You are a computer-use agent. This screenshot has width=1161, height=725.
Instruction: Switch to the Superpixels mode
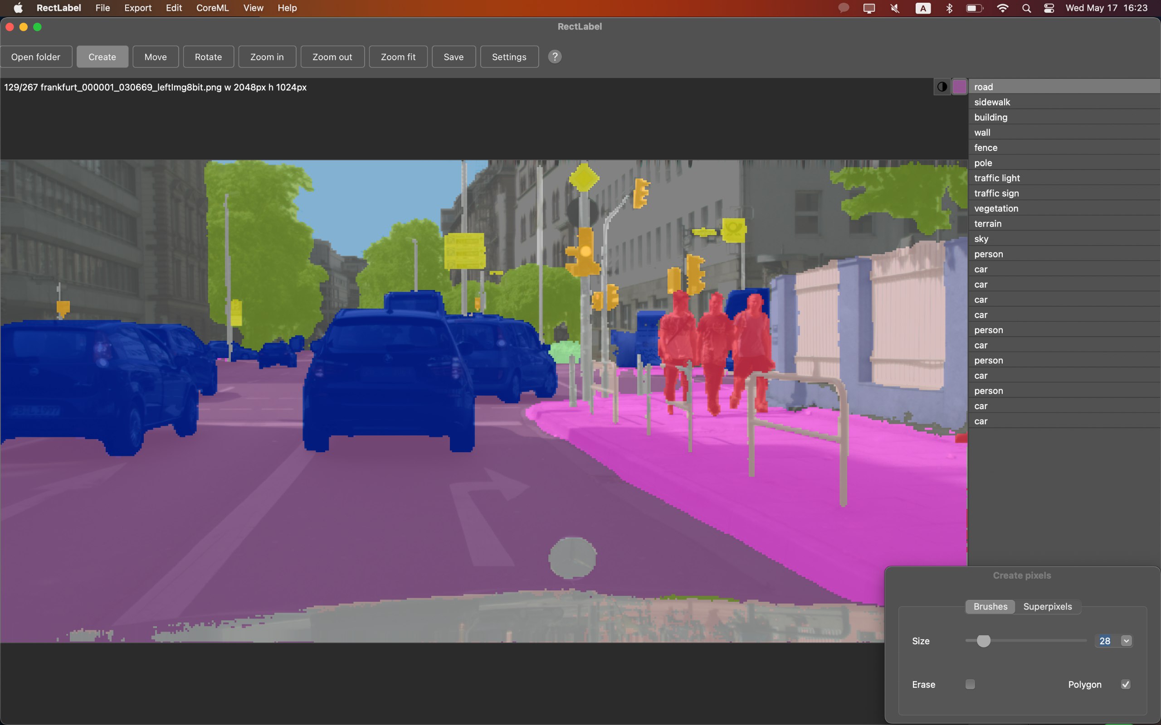coord(1047,606)
